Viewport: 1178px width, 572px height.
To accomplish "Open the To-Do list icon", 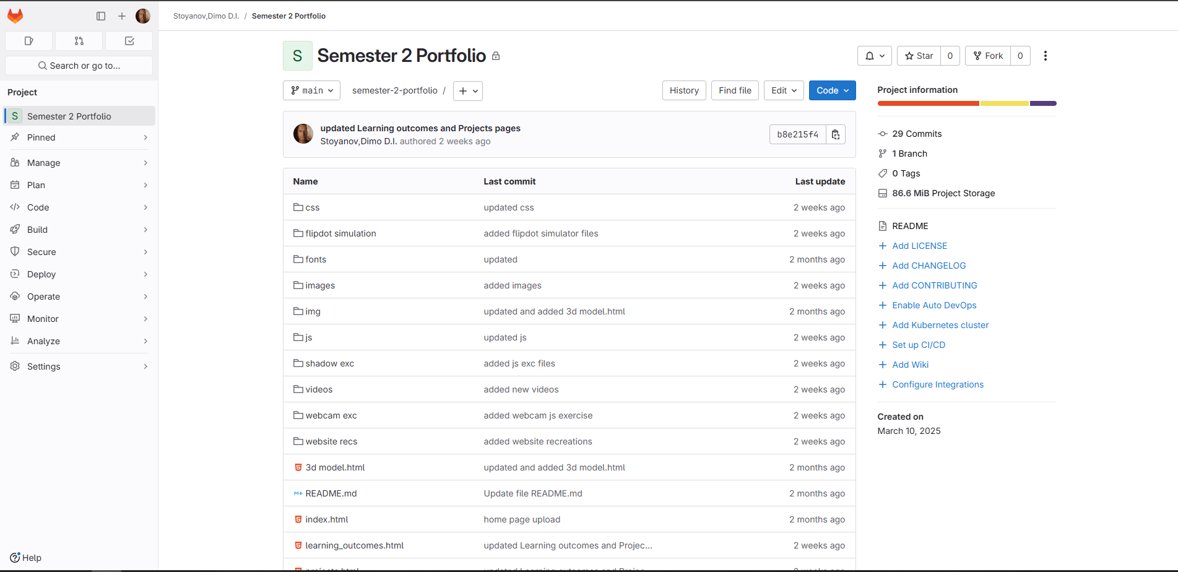I will coord(129,41).
